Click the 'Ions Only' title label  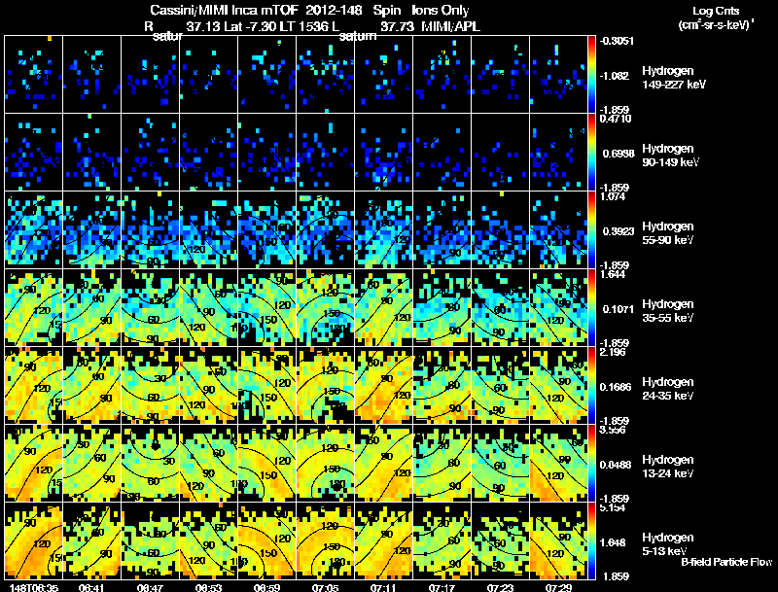point(441,10)
